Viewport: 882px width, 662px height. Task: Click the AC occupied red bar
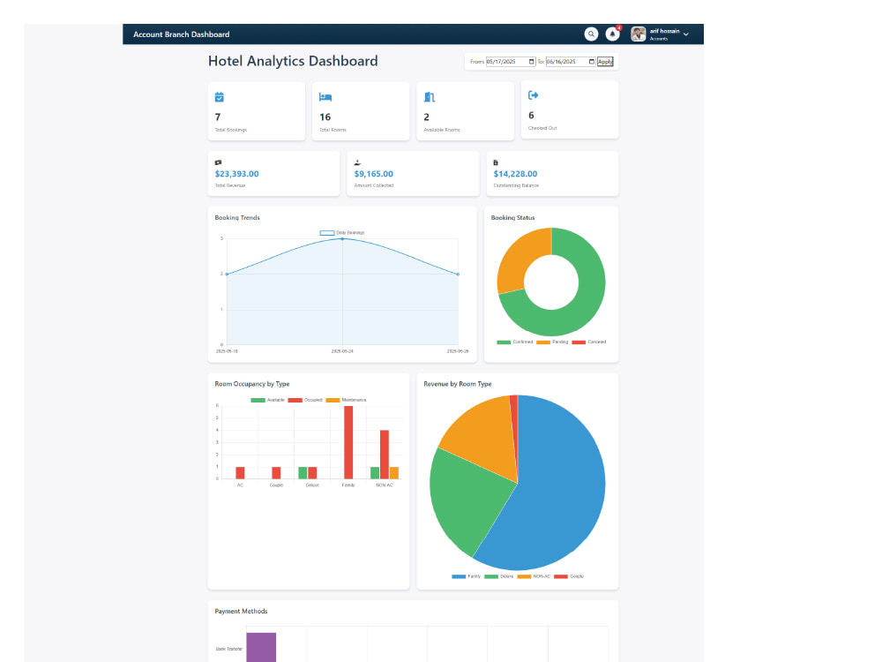(x=240, y=473)
